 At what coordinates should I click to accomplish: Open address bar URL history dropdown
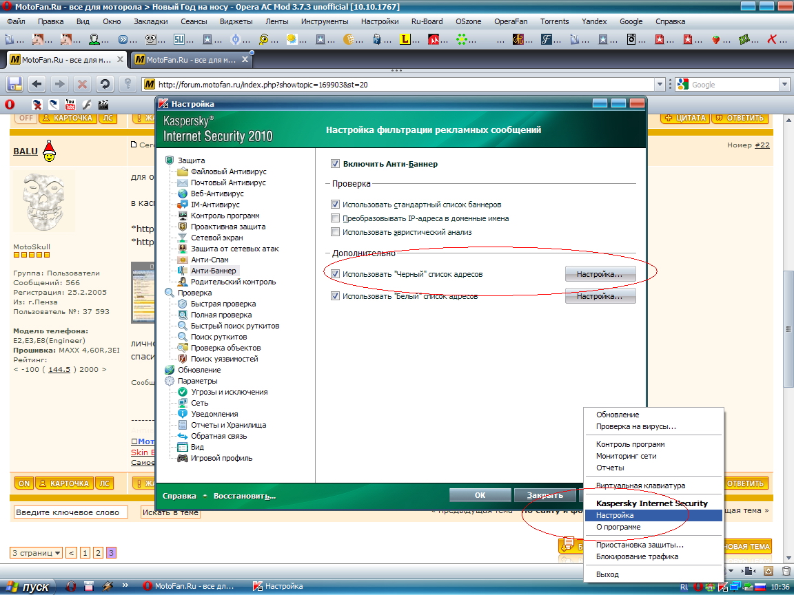tap(660, 85)
